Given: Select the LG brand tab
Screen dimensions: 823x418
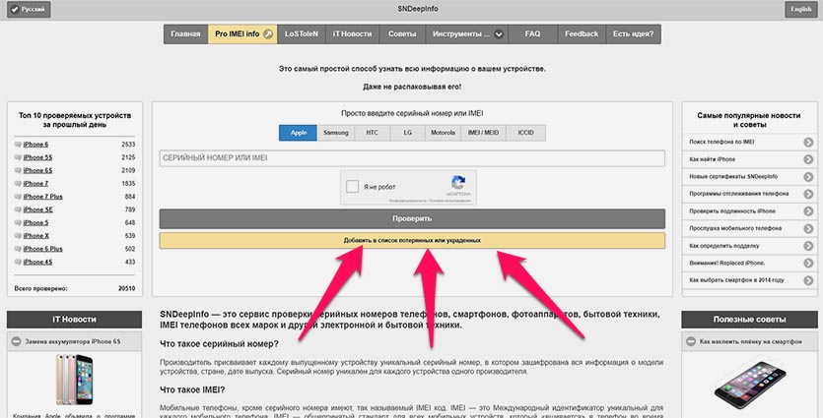Looking at the screenshot, I should point(408,133).
